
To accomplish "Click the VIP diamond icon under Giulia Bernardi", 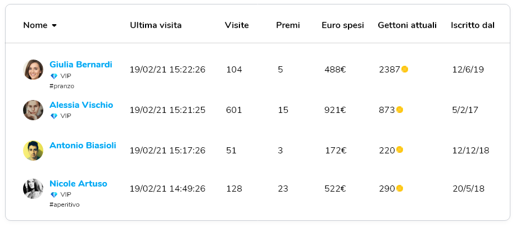I will coord(54,76).
